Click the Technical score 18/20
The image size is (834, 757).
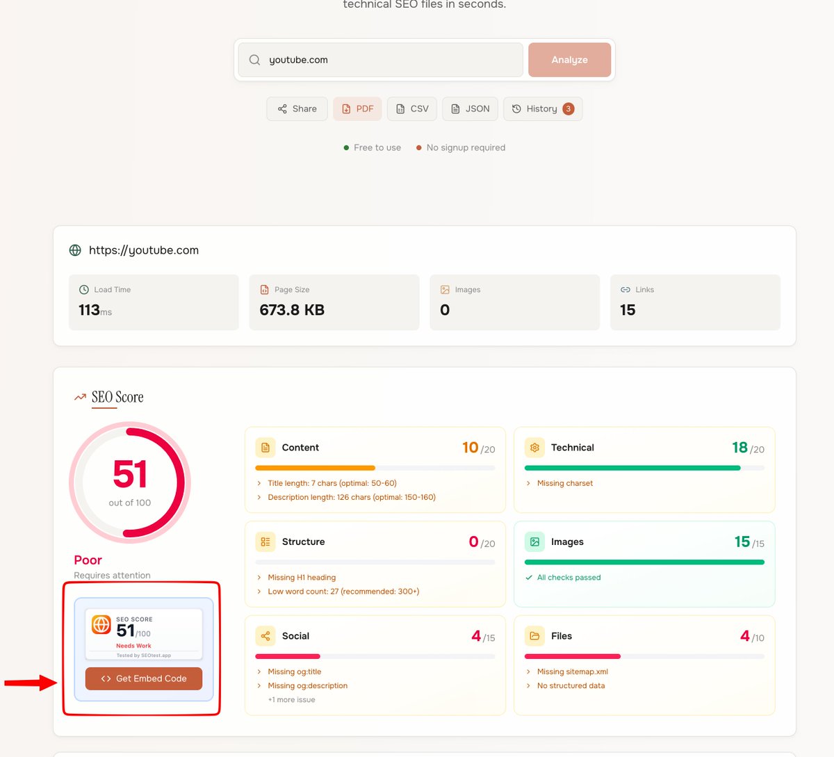click(x=748, y=448)
